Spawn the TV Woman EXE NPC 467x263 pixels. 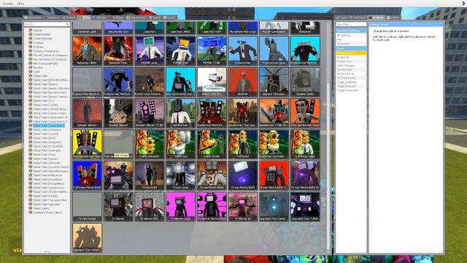(150, 206)
